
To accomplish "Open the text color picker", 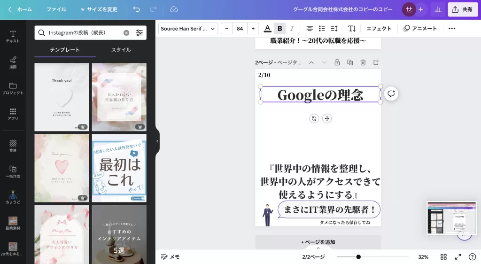I will click(x=267, y=29).
